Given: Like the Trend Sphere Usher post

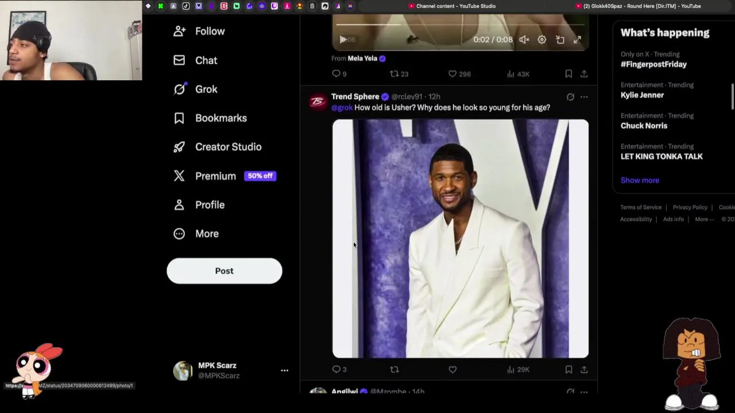Looking at the screenshot, I should click(452, 369).
